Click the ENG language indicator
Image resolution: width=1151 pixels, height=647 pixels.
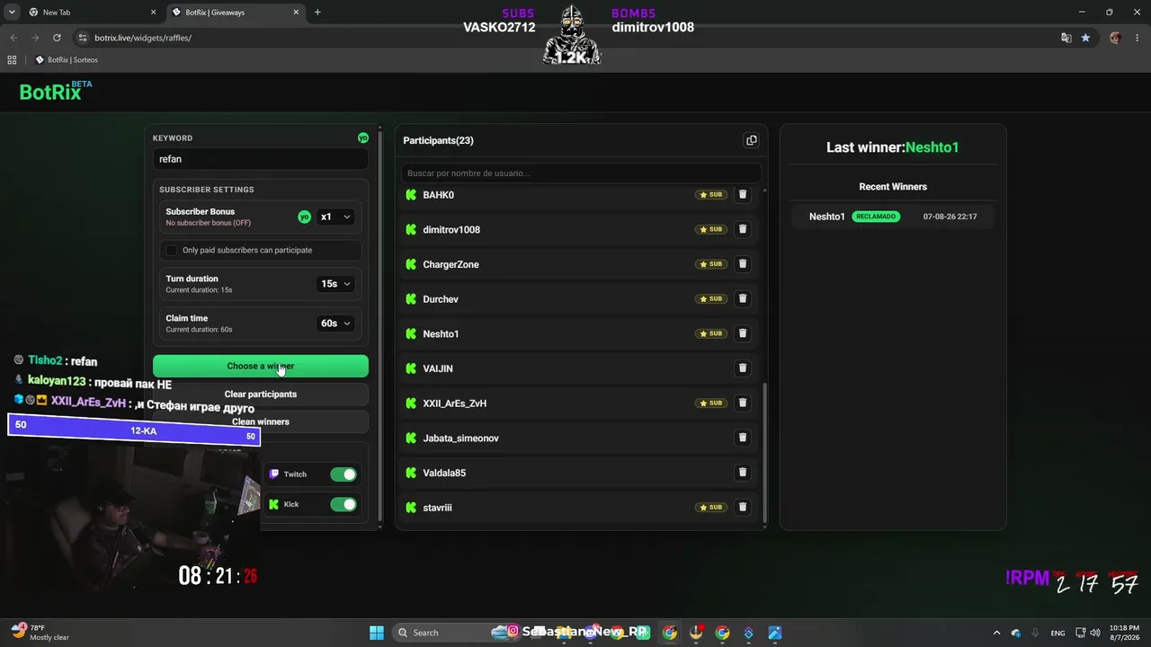pyautogui.click(x=1057, y=633)
